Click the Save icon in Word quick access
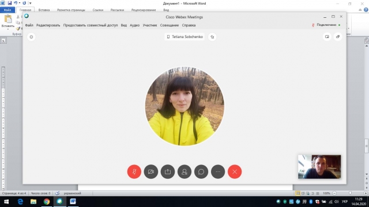This screenshot has height=207, width=369. [10, 3]
